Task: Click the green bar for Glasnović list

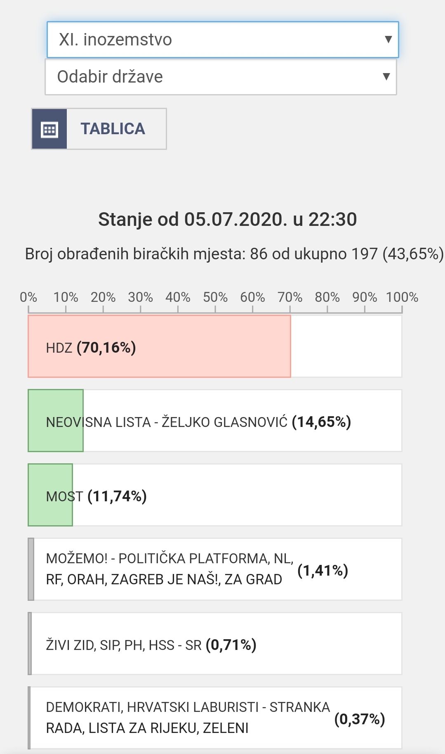Action: click(x=56, y=421)
